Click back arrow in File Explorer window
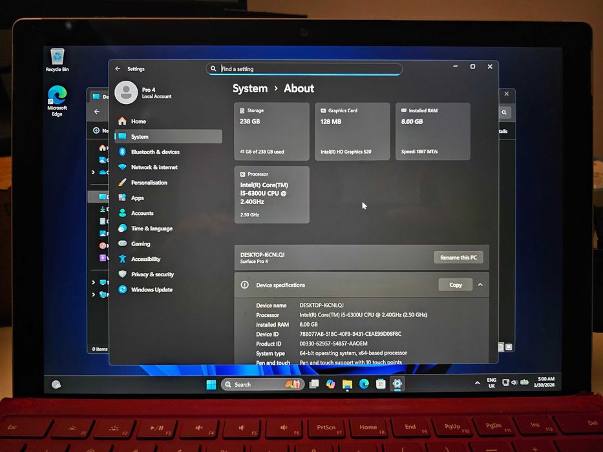The image size is (603, 452). pyautogui.click(x=97, y=112)
